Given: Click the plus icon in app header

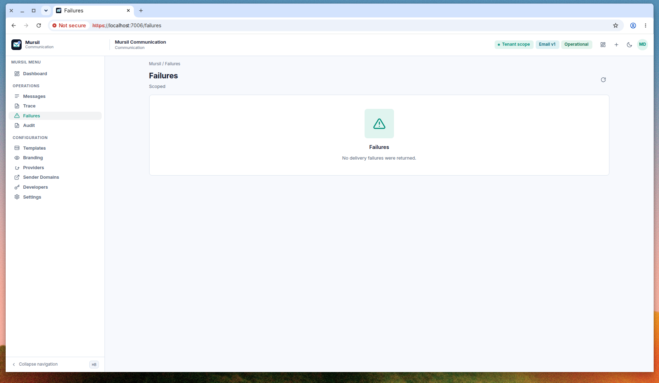Looking at the screenshot, I should coord(616,45).
